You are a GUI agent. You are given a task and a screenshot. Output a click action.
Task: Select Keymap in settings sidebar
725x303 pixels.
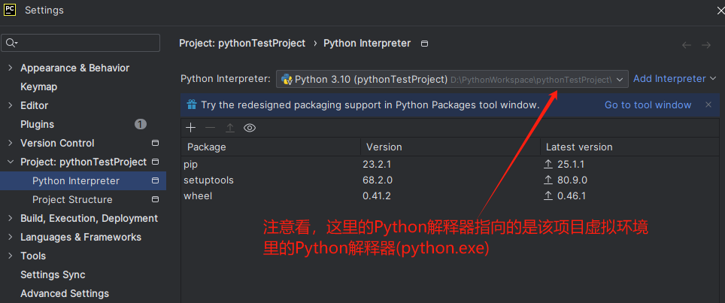[x=39, y=86]
